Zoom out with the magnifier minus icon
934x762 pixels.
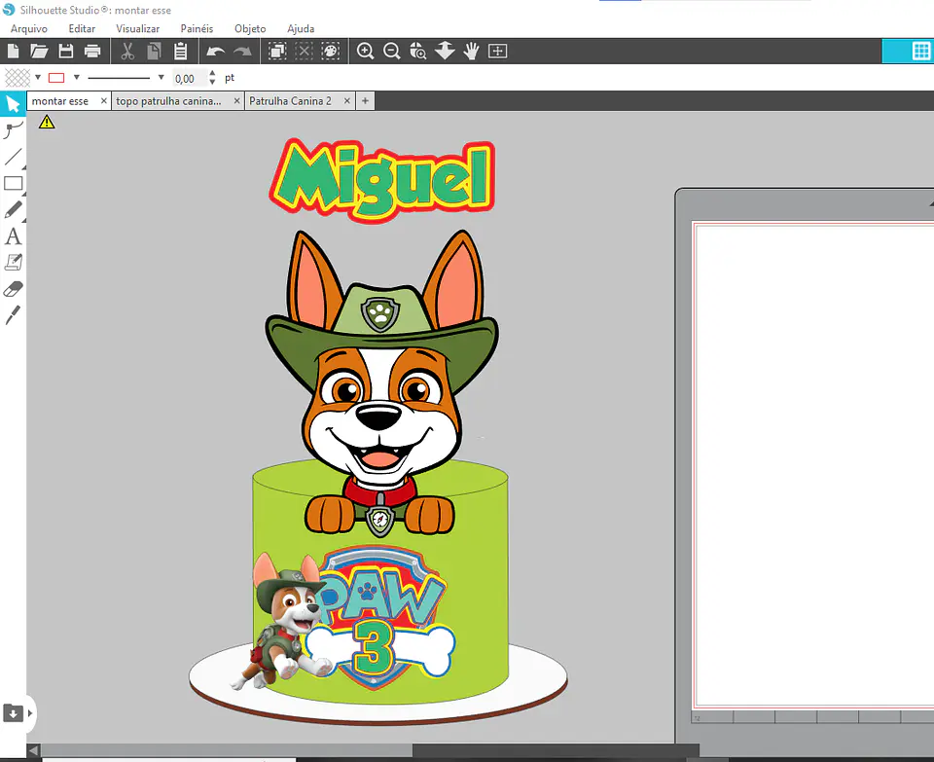click(x=392, y=52)
